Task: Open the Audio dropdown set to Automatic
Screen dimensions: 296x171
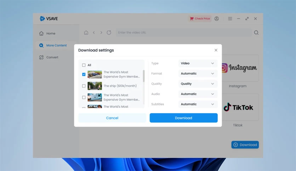Action: click(198, 94)
